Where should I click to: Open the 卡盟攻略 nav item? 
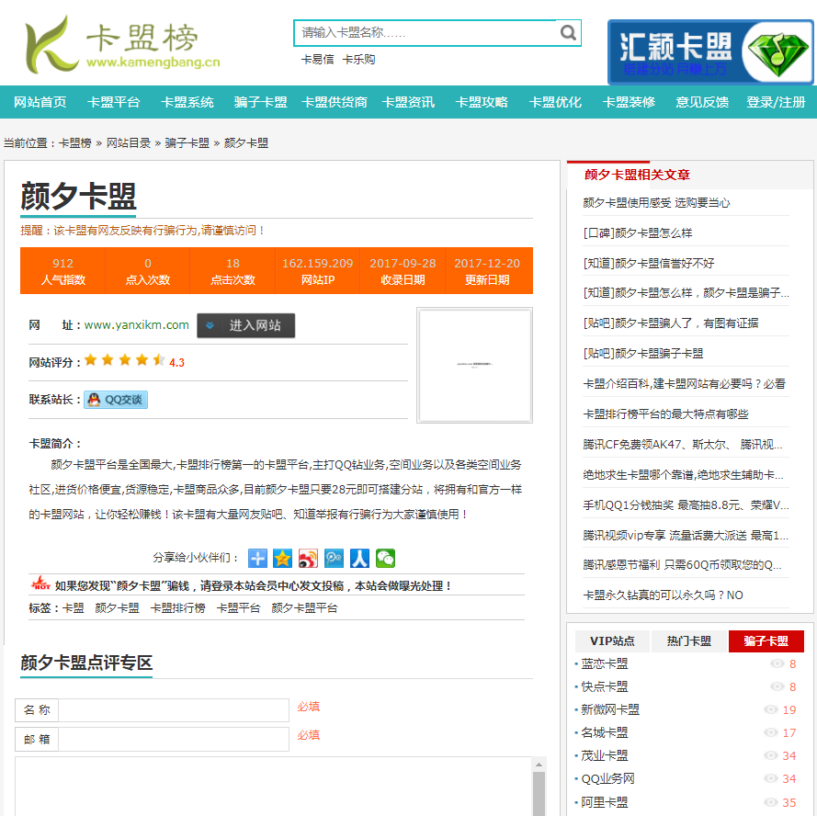point(482,102)
